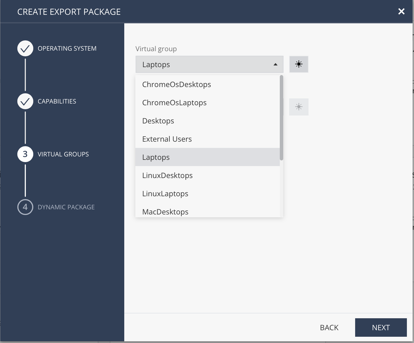Screen dimensions: 414x343
Task: Proceed by clicking NEXT
Action: [x=381, y=328]
